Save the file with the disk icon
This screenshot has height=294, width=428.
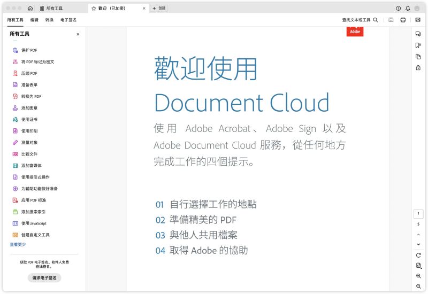(x=391, y=20)
